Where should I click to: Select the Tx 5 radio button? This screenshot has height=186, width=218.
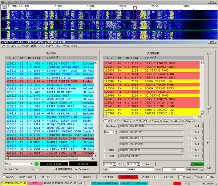tap(188, 150)
